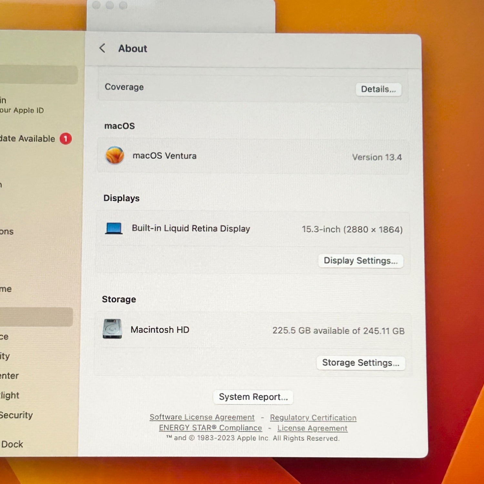Image resolution: width=484 pixels, height=484 pixels.
Task: Click the red update notification badge
Action: click(66, 139)
